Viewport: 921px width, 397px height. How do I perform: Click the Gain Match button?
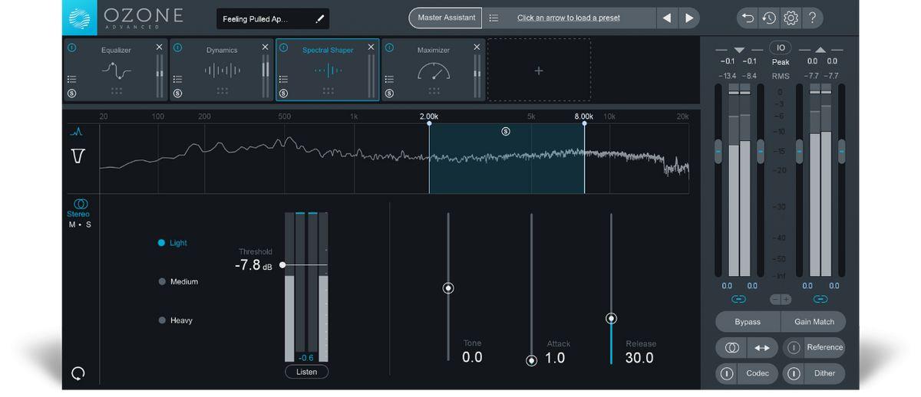click(x=814, y=322)
